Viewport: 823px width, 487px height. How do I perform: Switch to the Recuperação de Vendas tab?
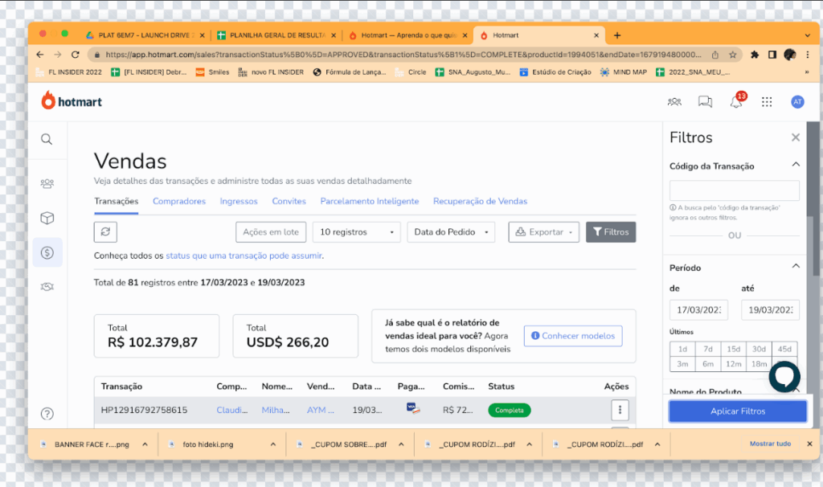pos(480,201)
